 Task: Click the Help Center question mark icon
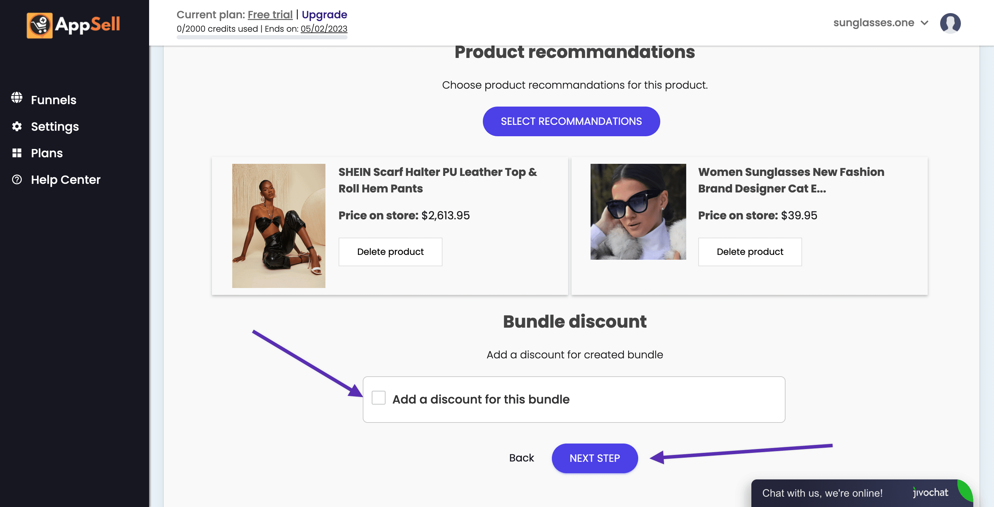[17, 179]
